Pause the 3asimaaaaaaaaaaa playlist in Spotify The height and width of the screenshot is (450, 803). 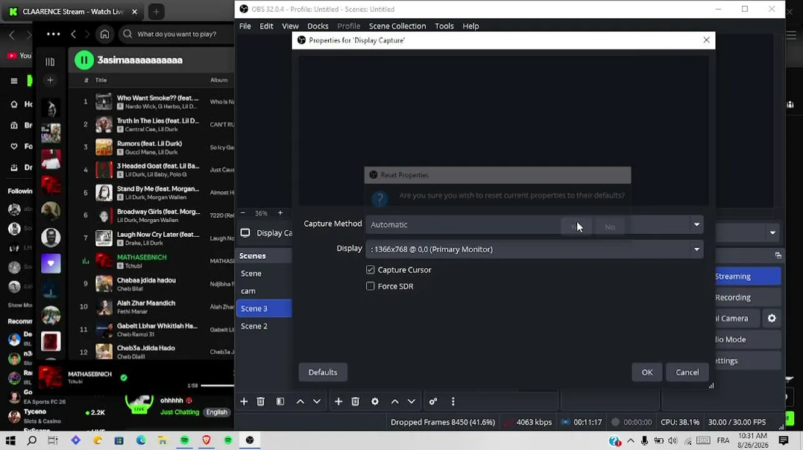(x=84, y=60)
